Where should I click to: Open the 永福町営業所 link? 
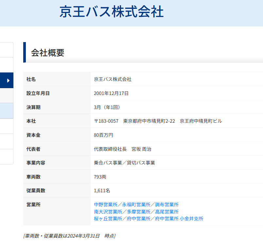136,204
